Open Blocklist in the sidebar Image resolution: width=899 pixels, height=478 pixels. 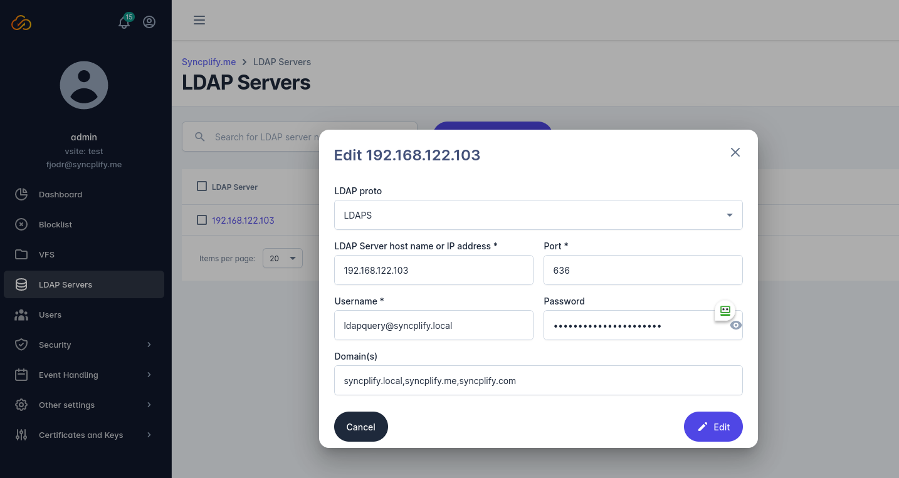(84, 224)
